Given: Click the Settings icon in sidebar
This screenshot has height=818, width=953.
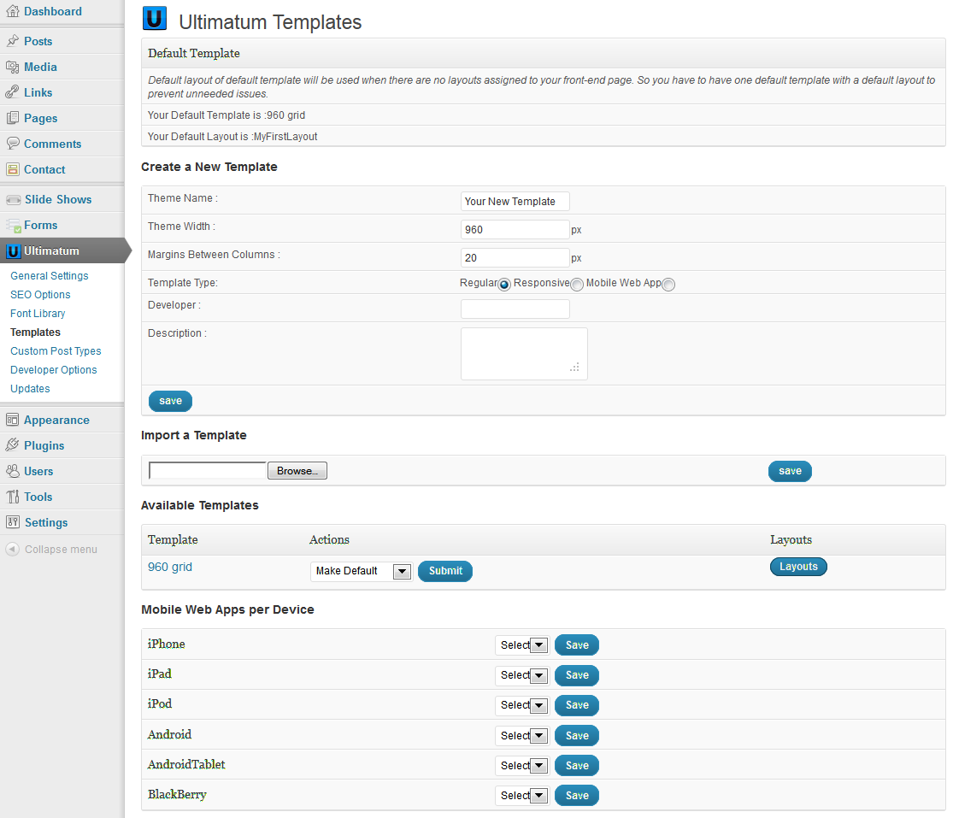Looking at the screenshot, I should pyautogui.click(x=12, y=522).
